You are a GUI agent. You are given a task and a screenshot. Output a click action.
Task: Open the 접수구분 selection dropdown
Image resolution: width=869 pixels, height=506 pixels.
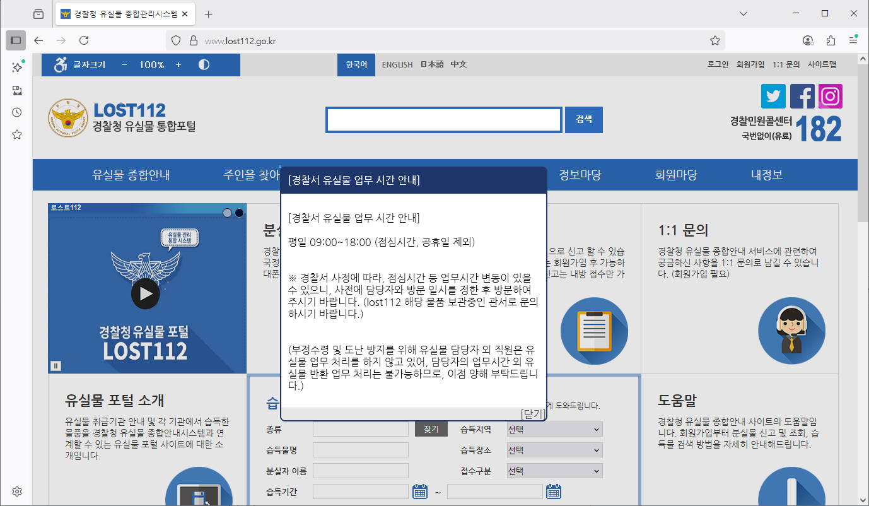pos(554,470)
